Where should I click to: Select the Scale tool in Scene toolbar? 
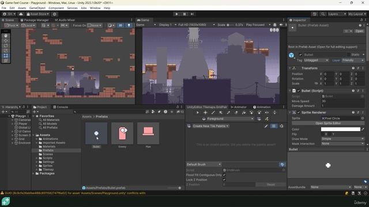point(6,51)
